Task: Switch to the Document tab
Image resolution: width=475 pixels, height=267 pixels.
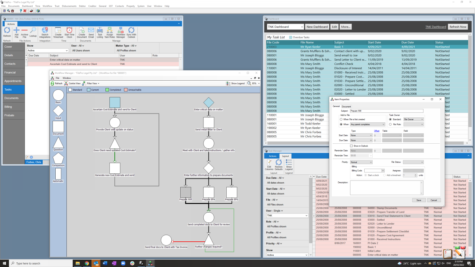Action: [346, 106]
